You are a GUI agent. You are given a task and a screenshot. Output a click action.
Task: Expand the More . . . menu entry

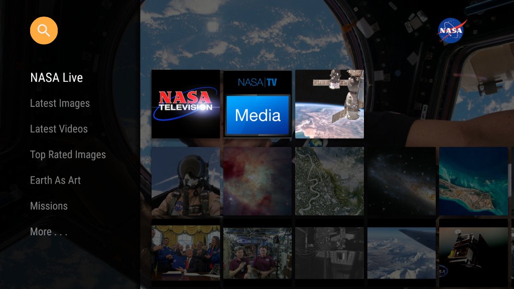click(x=49, y=232)
